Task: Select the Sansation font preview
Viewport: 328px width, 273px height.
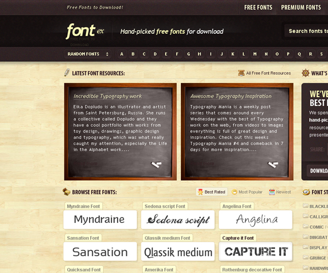Action: 100,252
